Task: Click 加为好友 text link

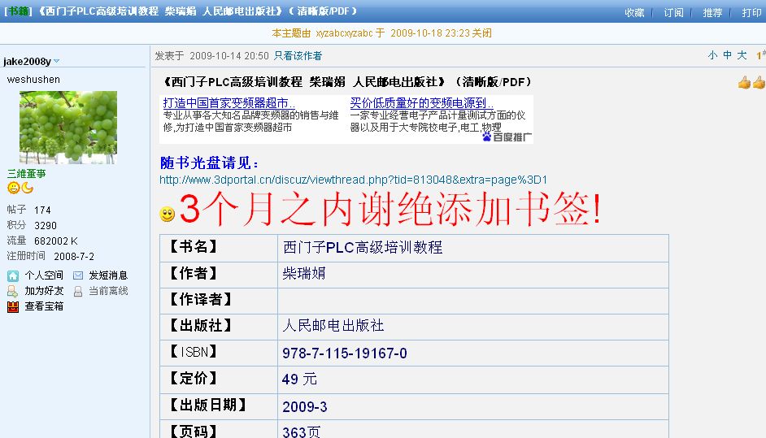Action: 44,291
